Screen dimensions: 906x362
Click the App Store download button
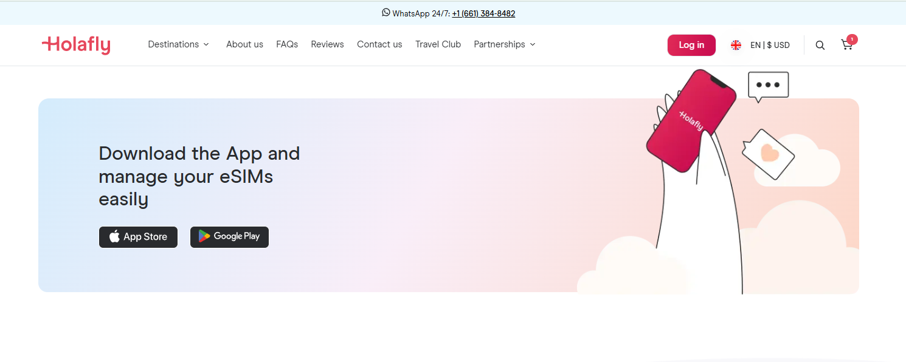point(138,237)
